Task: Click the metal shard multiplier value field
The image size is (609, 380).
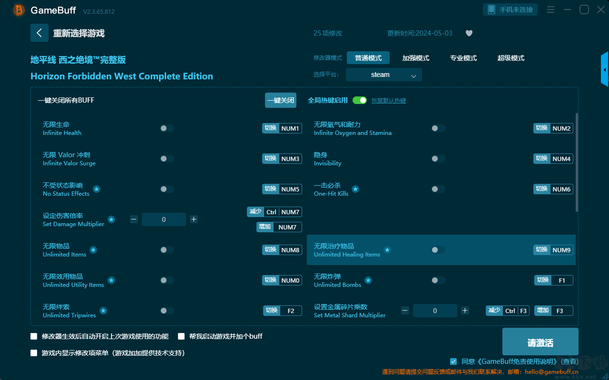Action: click(x=435, y=311)
